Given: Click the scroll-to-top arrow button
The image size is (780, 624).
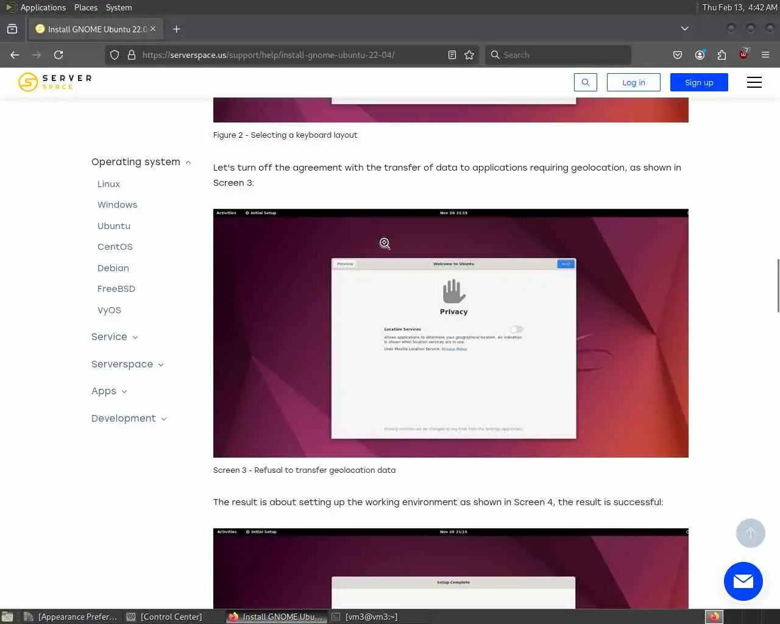Looking at the screenshot, I should (751, 533).
